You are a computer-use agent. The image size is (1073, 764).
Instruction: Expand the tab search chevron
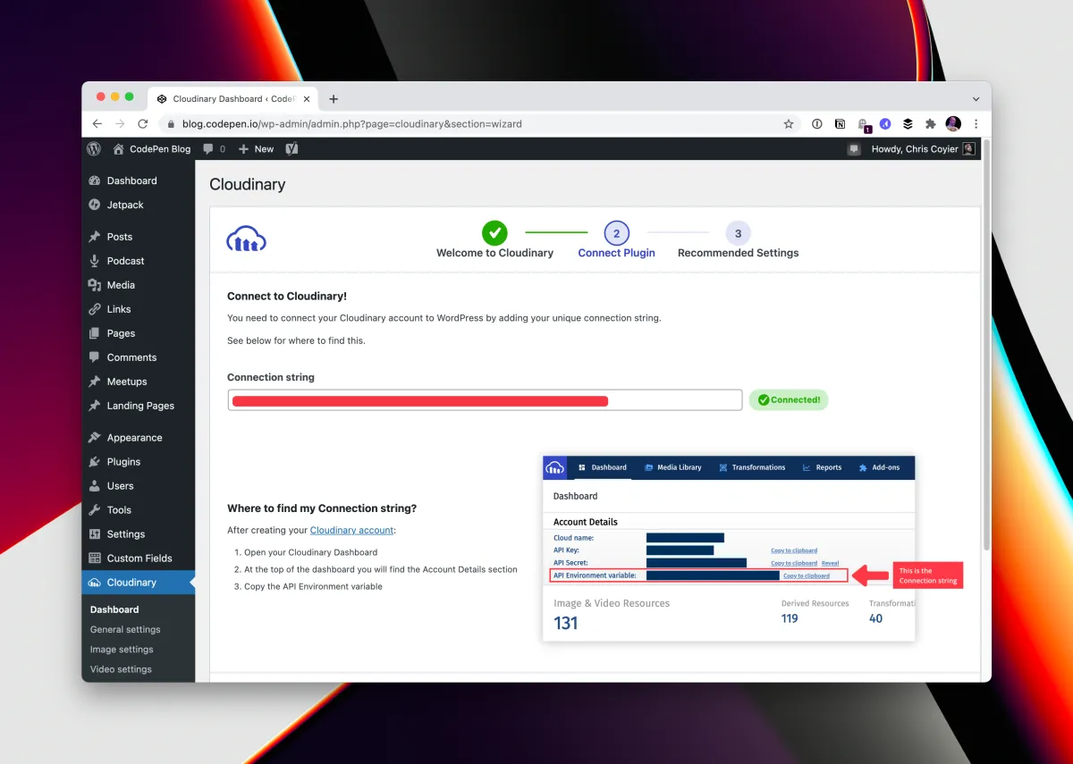(976, 99)
